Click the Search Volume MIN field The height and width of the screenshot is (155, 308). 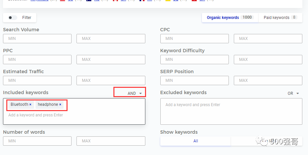(x=37, y=39)
